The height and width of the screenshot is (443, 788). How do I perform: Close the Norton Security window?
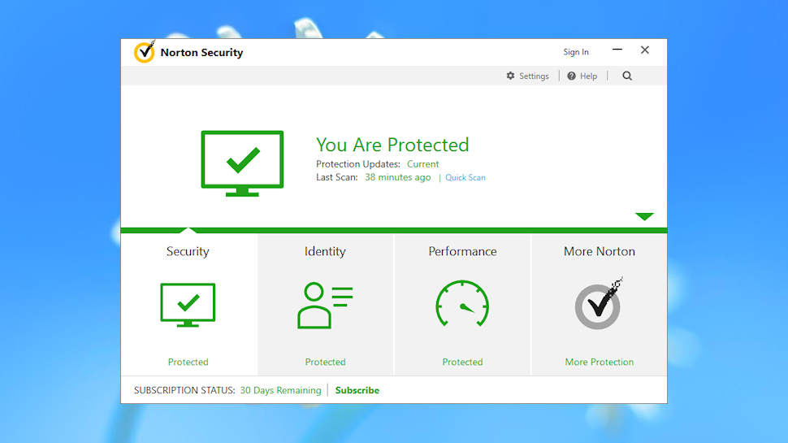[645, 50]
